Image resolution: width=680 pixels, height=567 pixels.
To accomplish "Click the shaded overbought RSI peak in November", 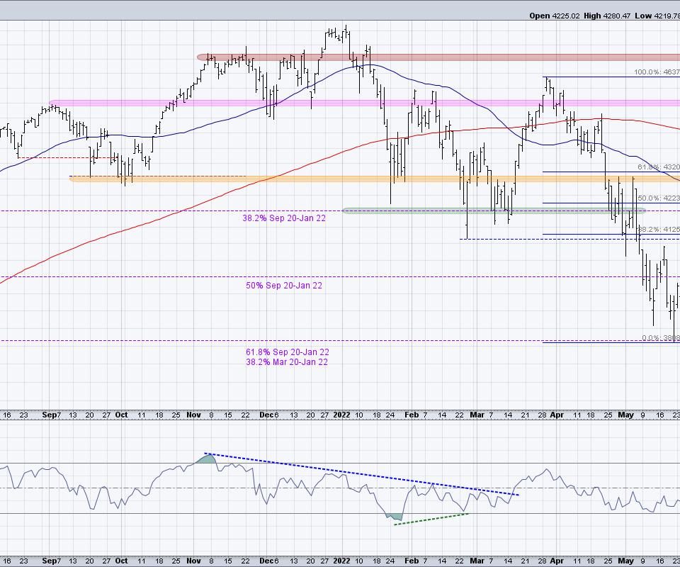I will pos(205,461).
